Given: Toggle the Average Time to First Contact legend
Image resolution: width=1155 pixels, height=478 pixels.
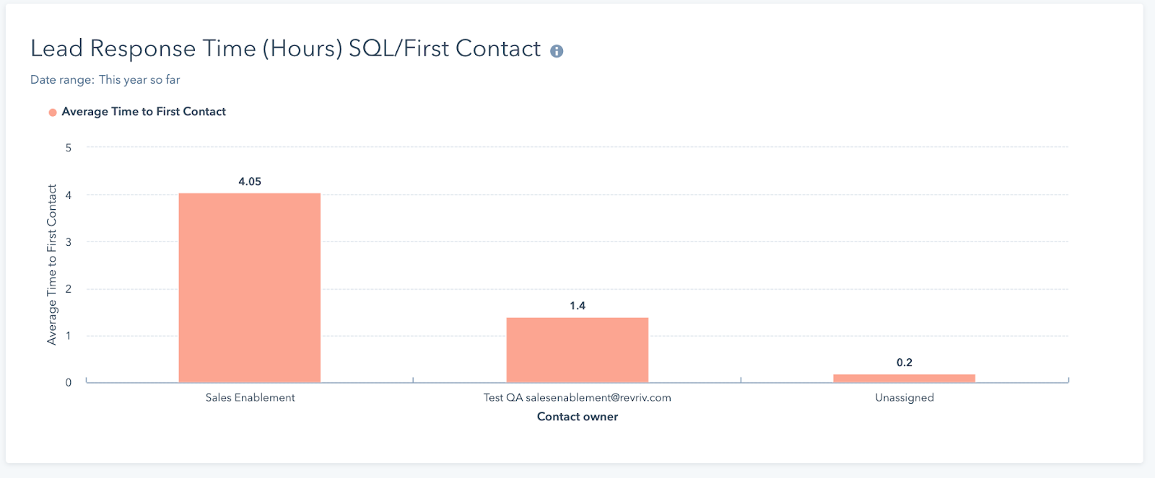Looking at the screenshot, I should click(x=144, y=112).
